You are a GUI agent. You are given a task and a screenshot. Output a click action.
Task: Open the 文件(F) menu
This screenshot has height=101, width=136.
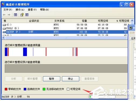8,10
